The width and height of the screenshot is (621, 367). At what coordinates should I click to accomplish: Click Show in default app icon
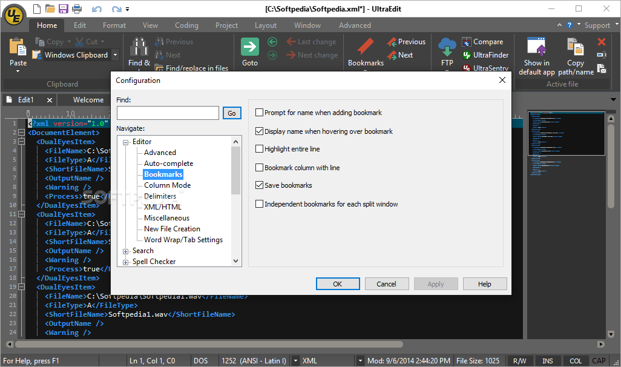(x=537, y=47)
